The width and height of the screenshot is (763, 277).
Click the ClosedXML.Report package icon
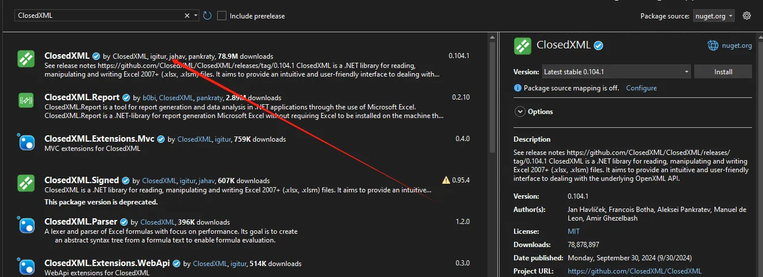point(27,100)
